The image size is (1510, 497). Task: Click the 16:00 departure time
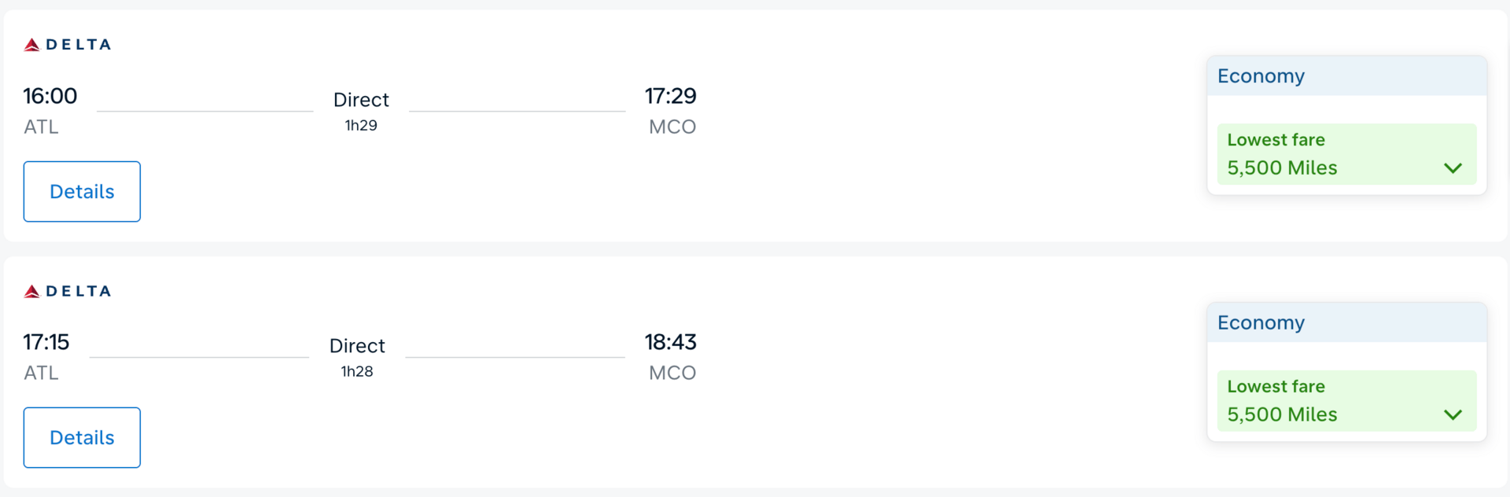(50, 96)
